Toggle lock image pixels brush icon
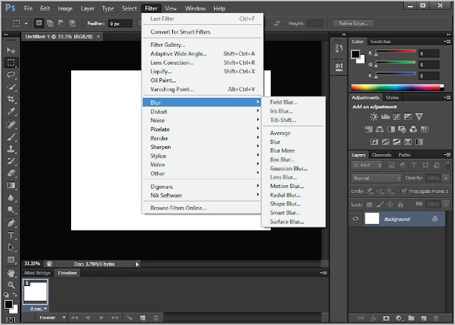 (x=380, y=204)
